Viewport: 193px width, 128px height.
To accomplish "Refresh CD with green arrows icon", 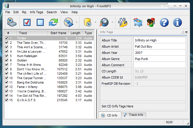I will [53, 22].
